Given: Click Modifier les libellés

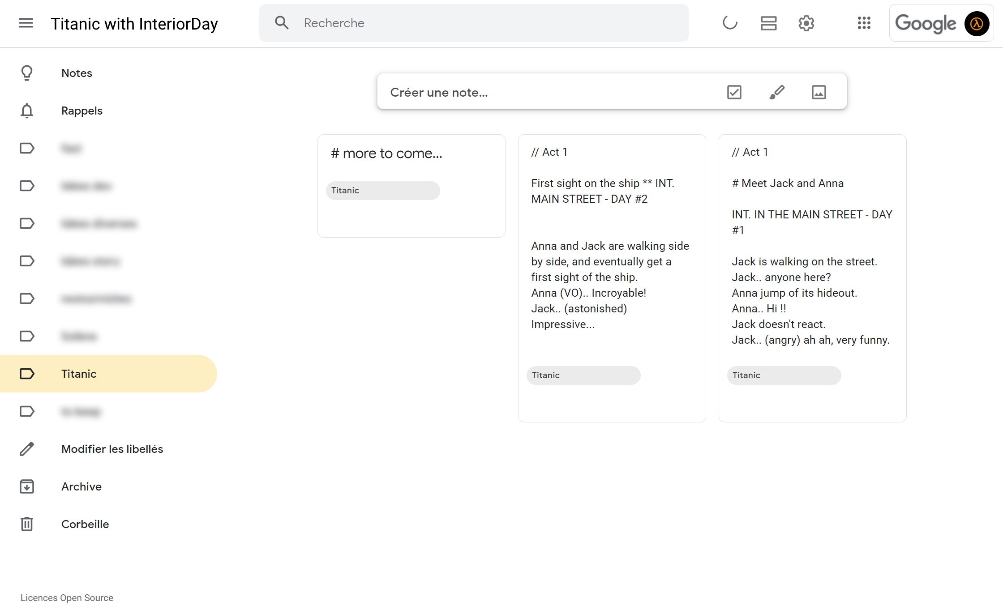Looking at the screenshot, I should click(112, 449).
